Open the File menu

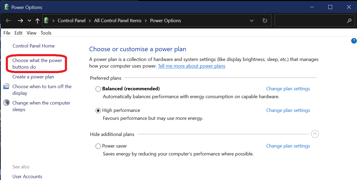click(7, 33)
